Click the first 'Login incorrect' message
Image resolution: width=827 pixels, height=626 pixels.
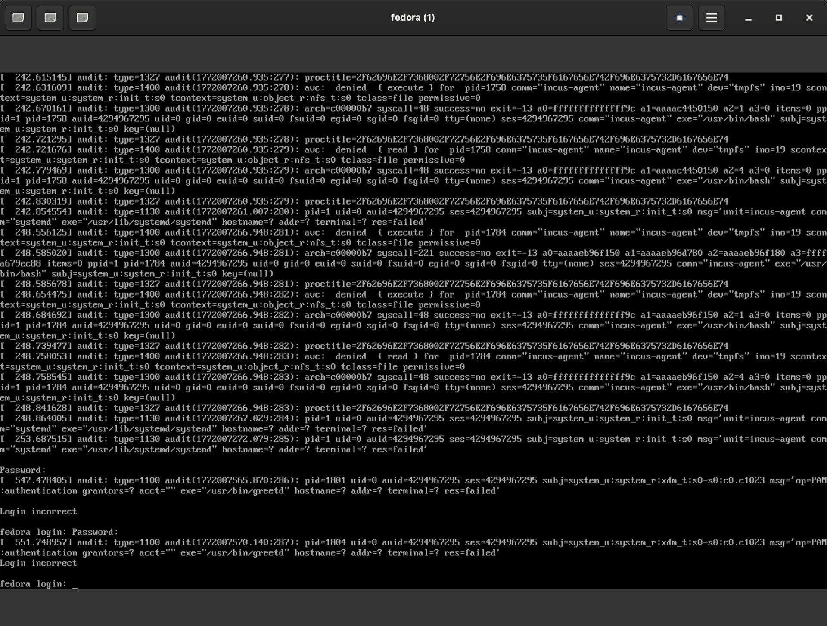click(x=38, y=511)
